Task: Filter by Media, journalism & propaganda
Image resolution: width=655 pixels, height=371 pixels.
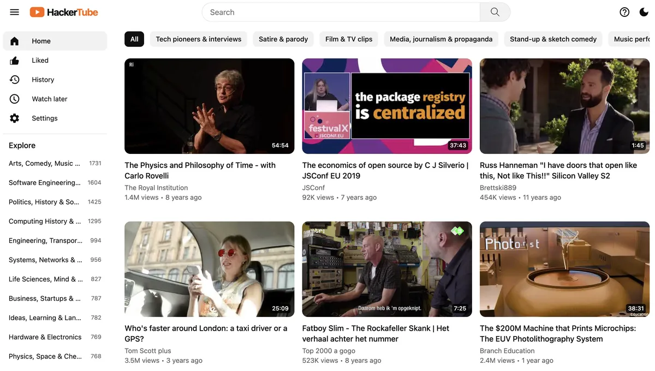Action: [x=441, y=39]
